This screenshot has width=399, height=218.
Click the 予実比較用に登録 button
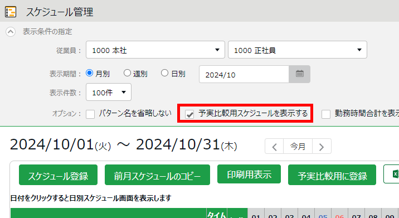pyautogui.click(x=332, y=175)
